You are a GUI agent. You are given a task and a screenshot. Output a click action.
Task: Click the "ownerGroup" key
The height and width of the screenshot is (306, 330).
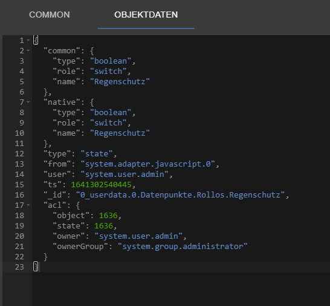(80, 247)
